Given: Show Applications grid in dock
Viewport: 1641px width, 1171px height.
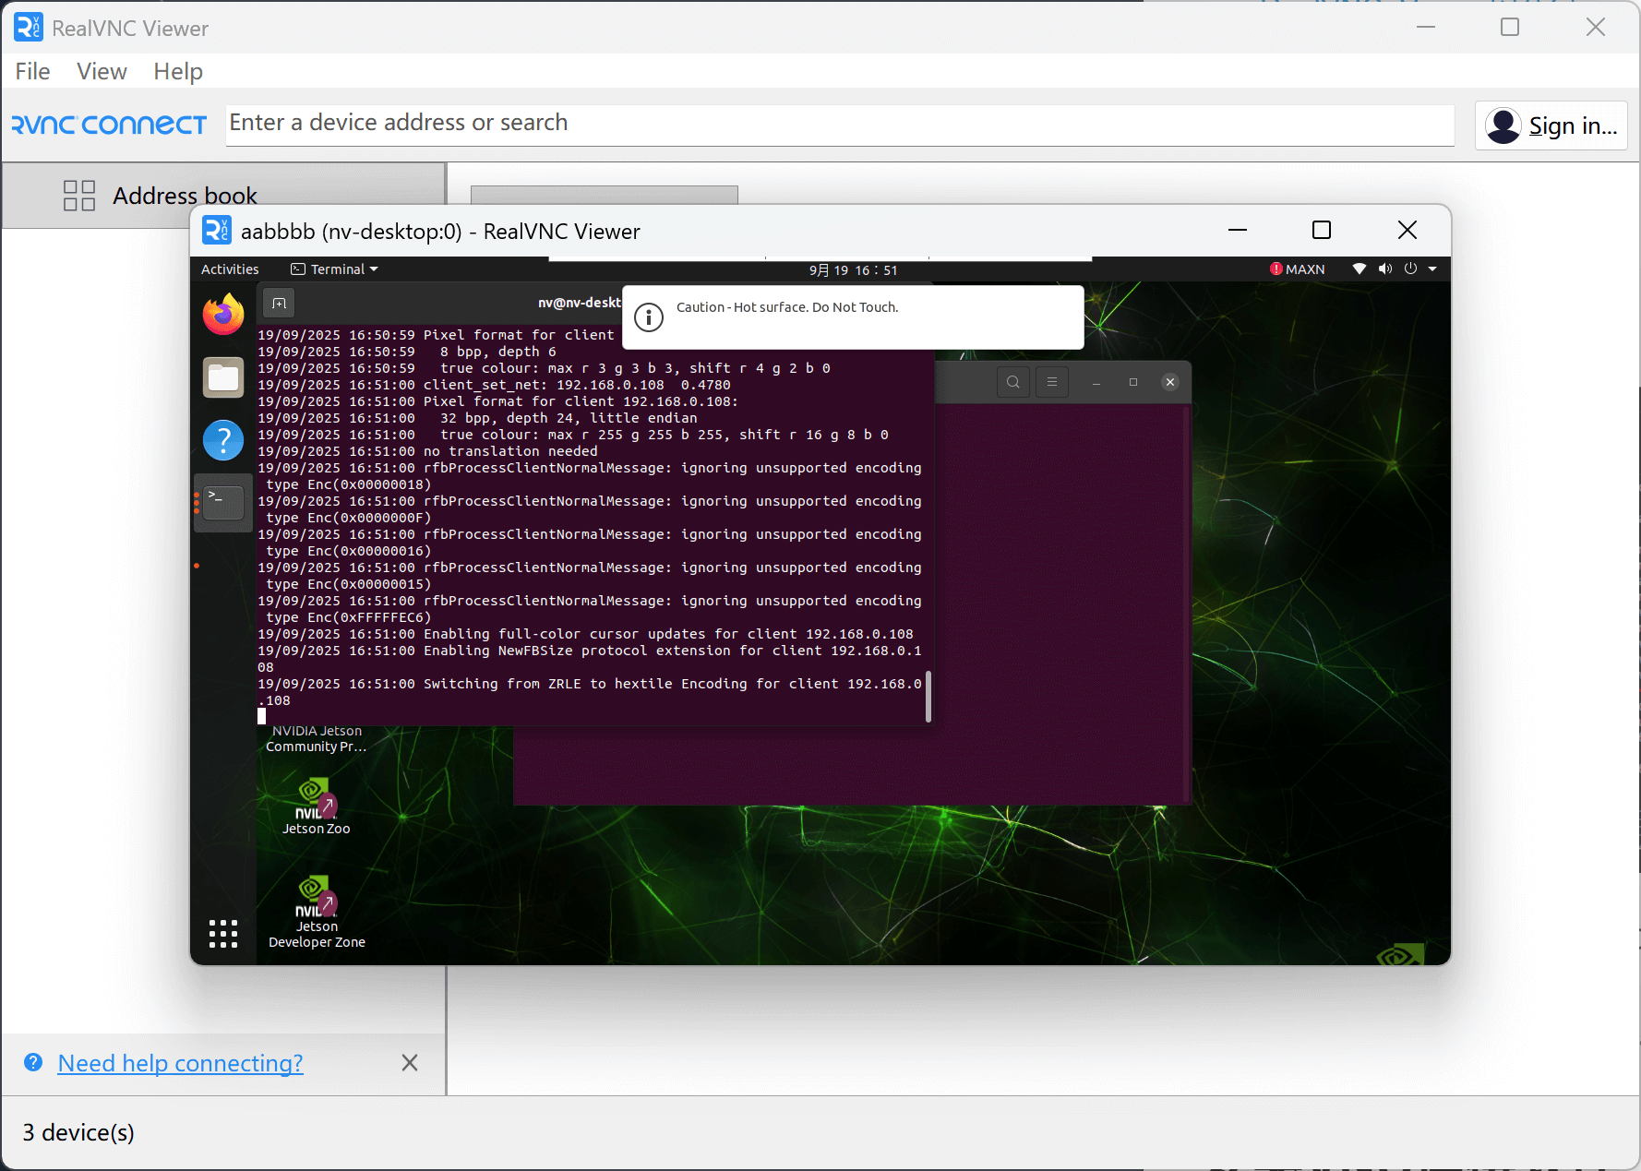Looking at the screenshot, I should click(223, 934).
